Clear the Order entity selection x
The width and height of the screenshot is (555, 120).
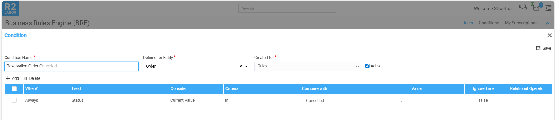coord(240,66)
